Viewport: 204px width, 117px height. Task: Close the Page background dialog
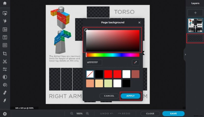(139, 22)
